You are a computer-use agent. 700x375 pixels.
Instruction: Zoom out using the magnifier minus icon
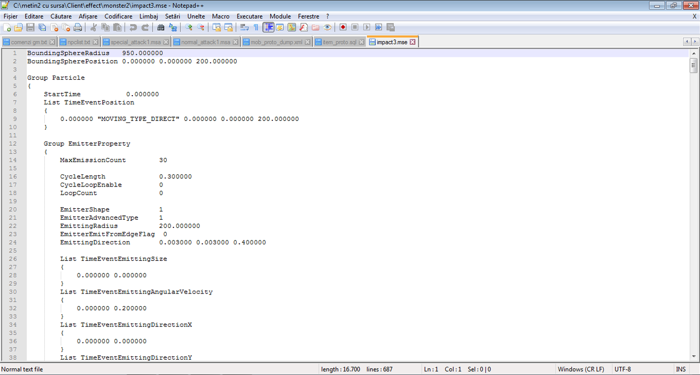click(201, 27)
